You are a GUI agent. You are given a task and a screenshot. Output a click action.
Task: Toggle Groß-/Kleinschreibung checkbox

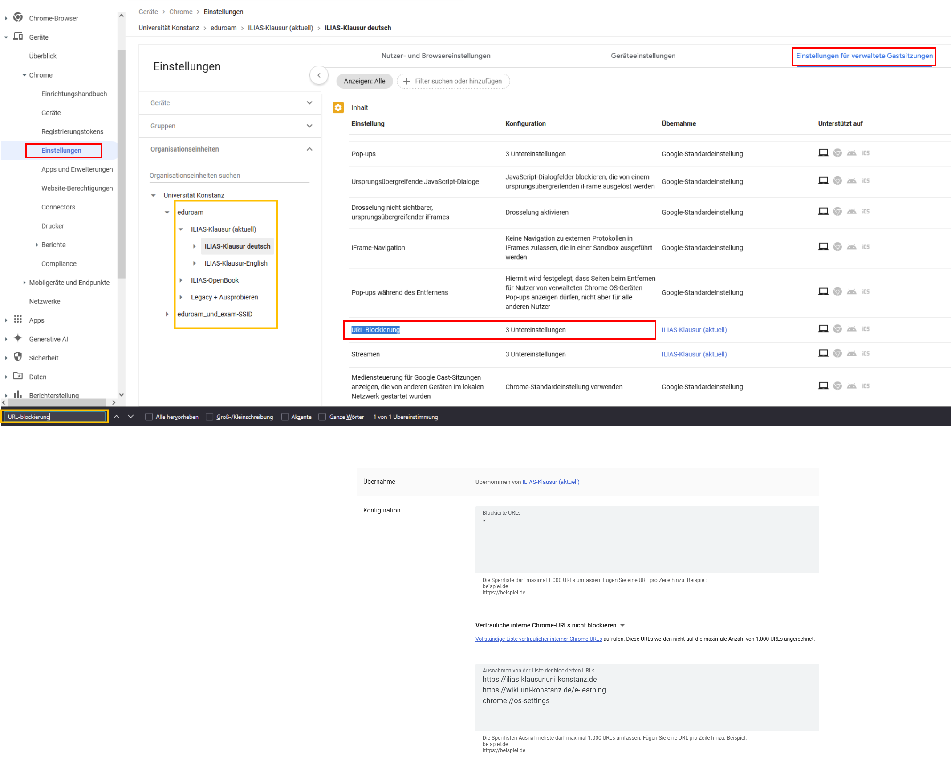[209, 417]
